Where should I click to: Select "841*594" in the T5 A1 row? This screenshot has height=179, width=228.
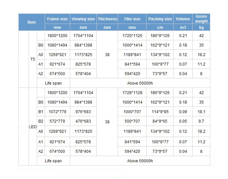pos(132,64)
